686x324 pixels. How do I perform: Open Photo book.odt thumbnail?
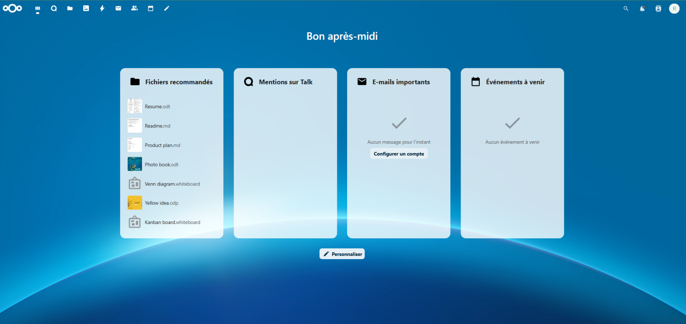pyautogui.click(x=135, y=164)
